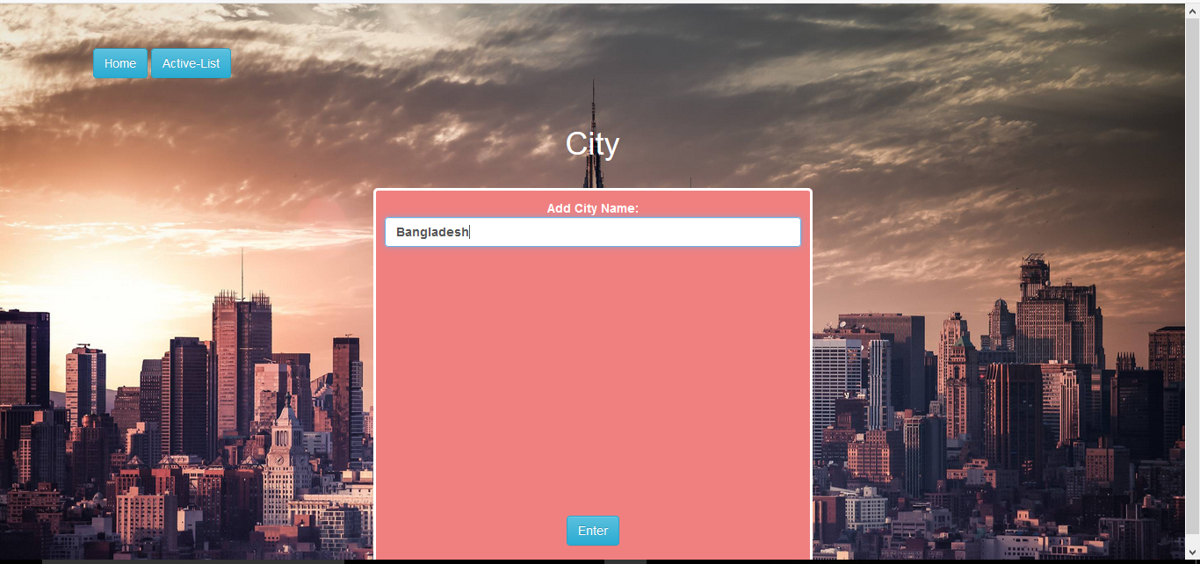Click the white top border strip

point(593,2)
